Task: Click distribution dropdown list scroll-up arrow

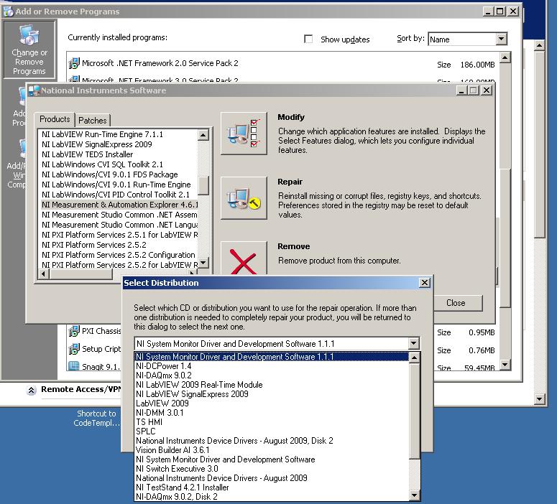Action: [x=414, y=358]
